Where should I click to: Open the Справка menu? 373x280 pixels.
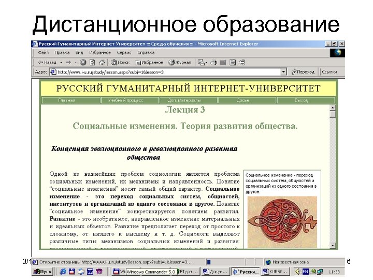coord(146,52)
